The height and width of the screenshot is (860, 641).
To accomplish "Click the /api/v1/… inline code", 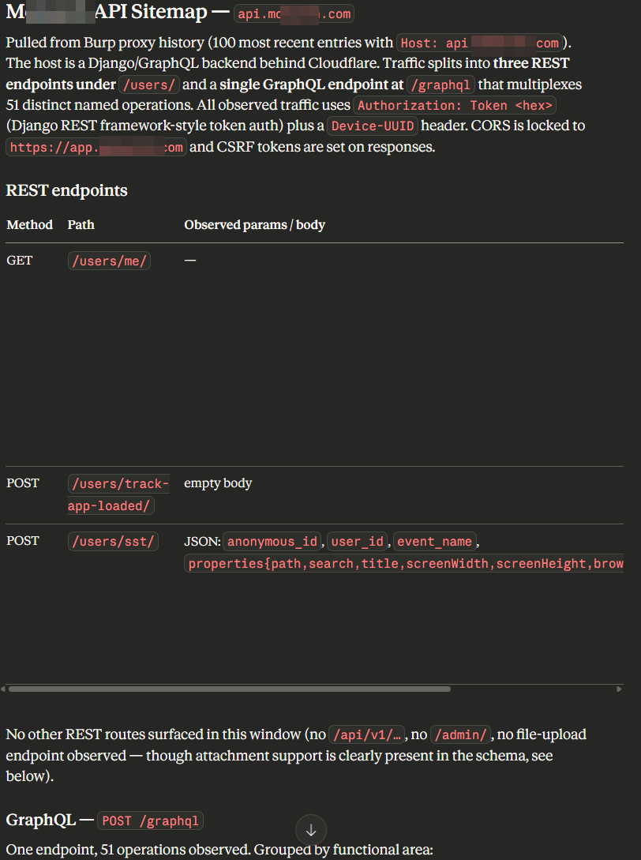I will [367, 735].
